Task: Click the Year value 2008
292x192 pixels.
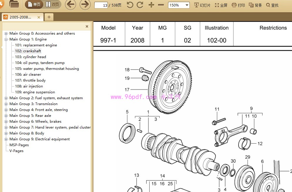Action: [x=137, y=40]
